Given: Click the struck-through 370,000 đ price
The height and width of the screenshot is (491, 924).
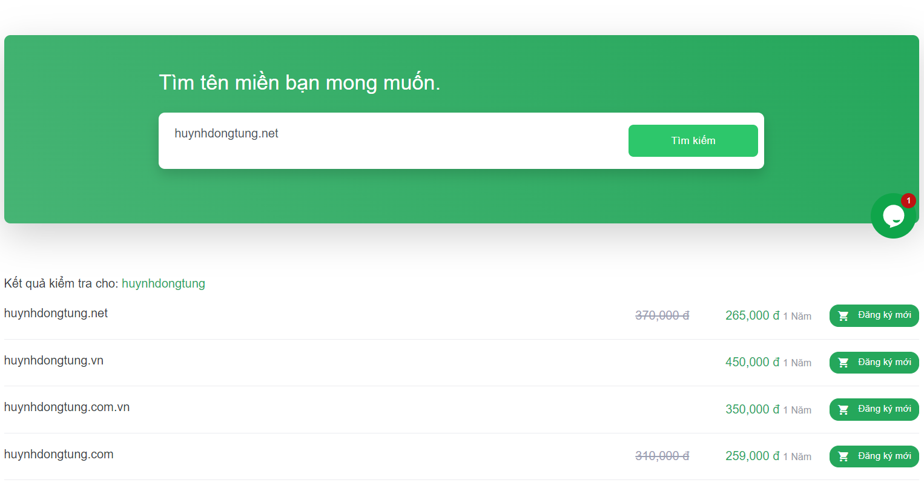Looking at the screenshot, I should [x=662, y=315].
